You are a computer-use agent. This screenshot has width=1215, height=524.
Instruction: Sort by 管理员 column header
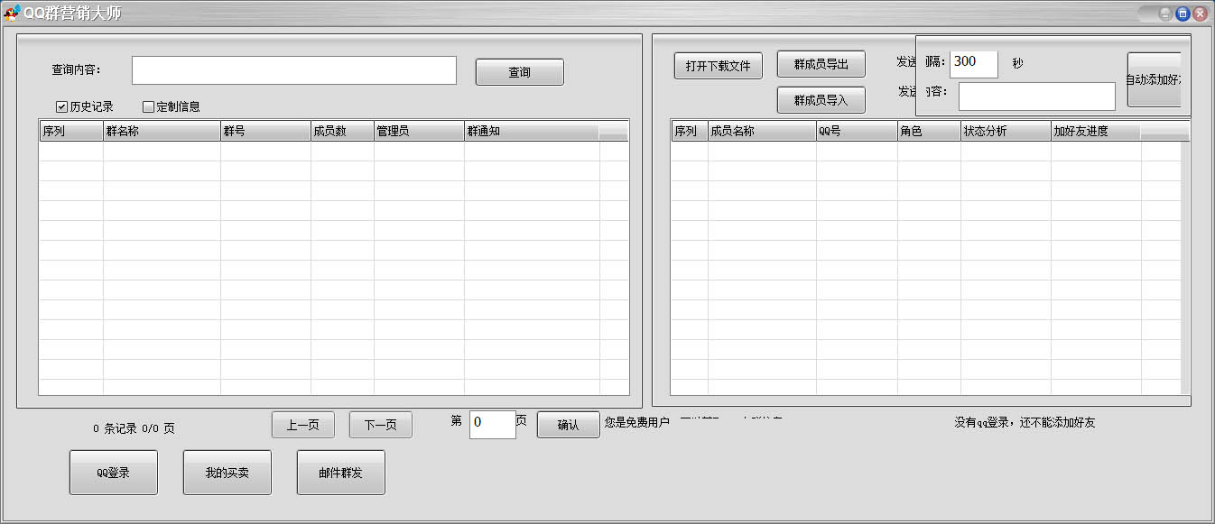click(419, 132)
